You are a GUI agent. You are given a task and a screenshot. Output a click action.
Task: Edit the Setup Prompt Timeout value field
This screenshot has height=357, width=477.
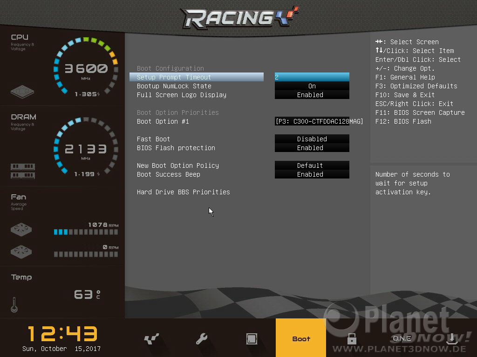(312, 77)
